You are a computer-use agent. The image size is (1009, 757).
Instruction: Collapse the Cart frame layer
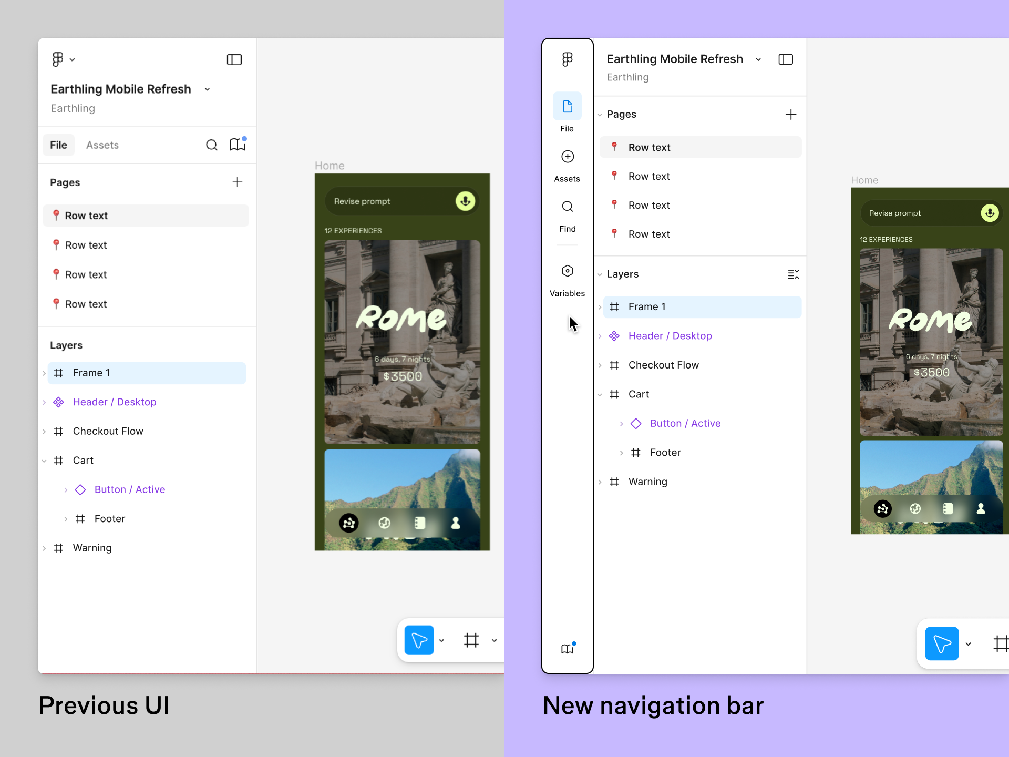pyautogui.click(x=600, y=394)
